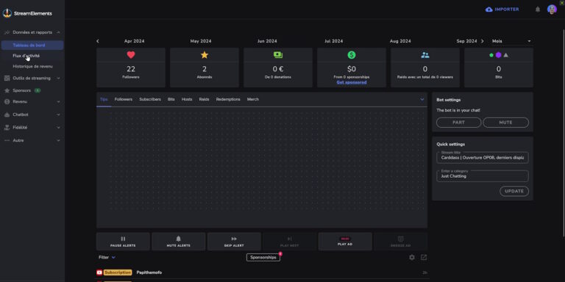Open the notifications bell
Viewport: 565px width, 282px height.
[x=538, y=10]
